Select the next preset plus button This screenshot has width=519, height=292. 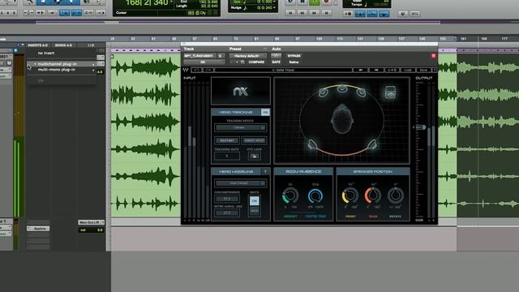tap(237, 62)
